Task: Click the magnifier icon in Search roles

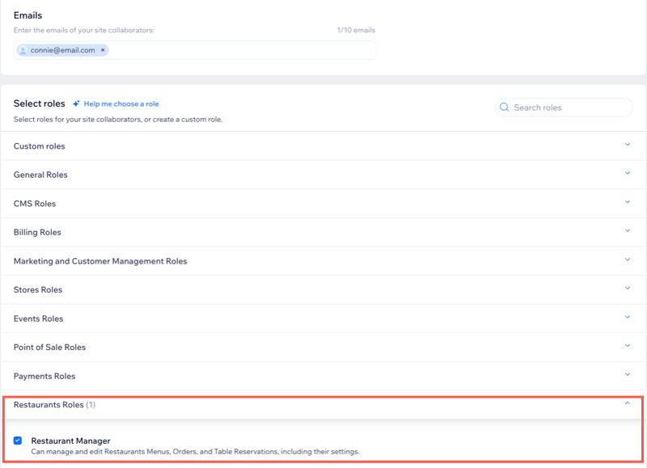Action: tap(504, 108)
